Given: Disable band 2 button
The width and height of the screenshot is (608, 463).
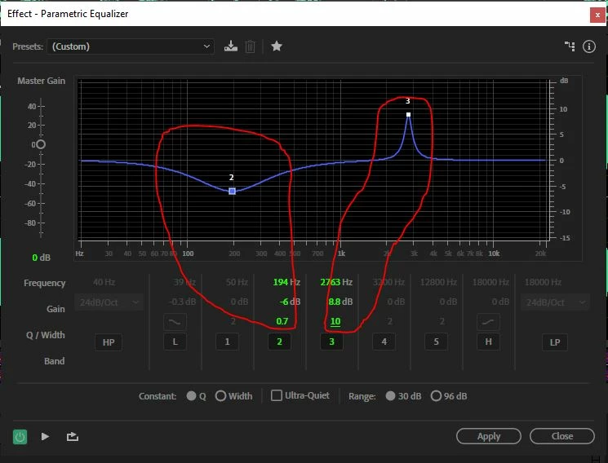Looking at the screenshot, I should click(x=279, y=342).
